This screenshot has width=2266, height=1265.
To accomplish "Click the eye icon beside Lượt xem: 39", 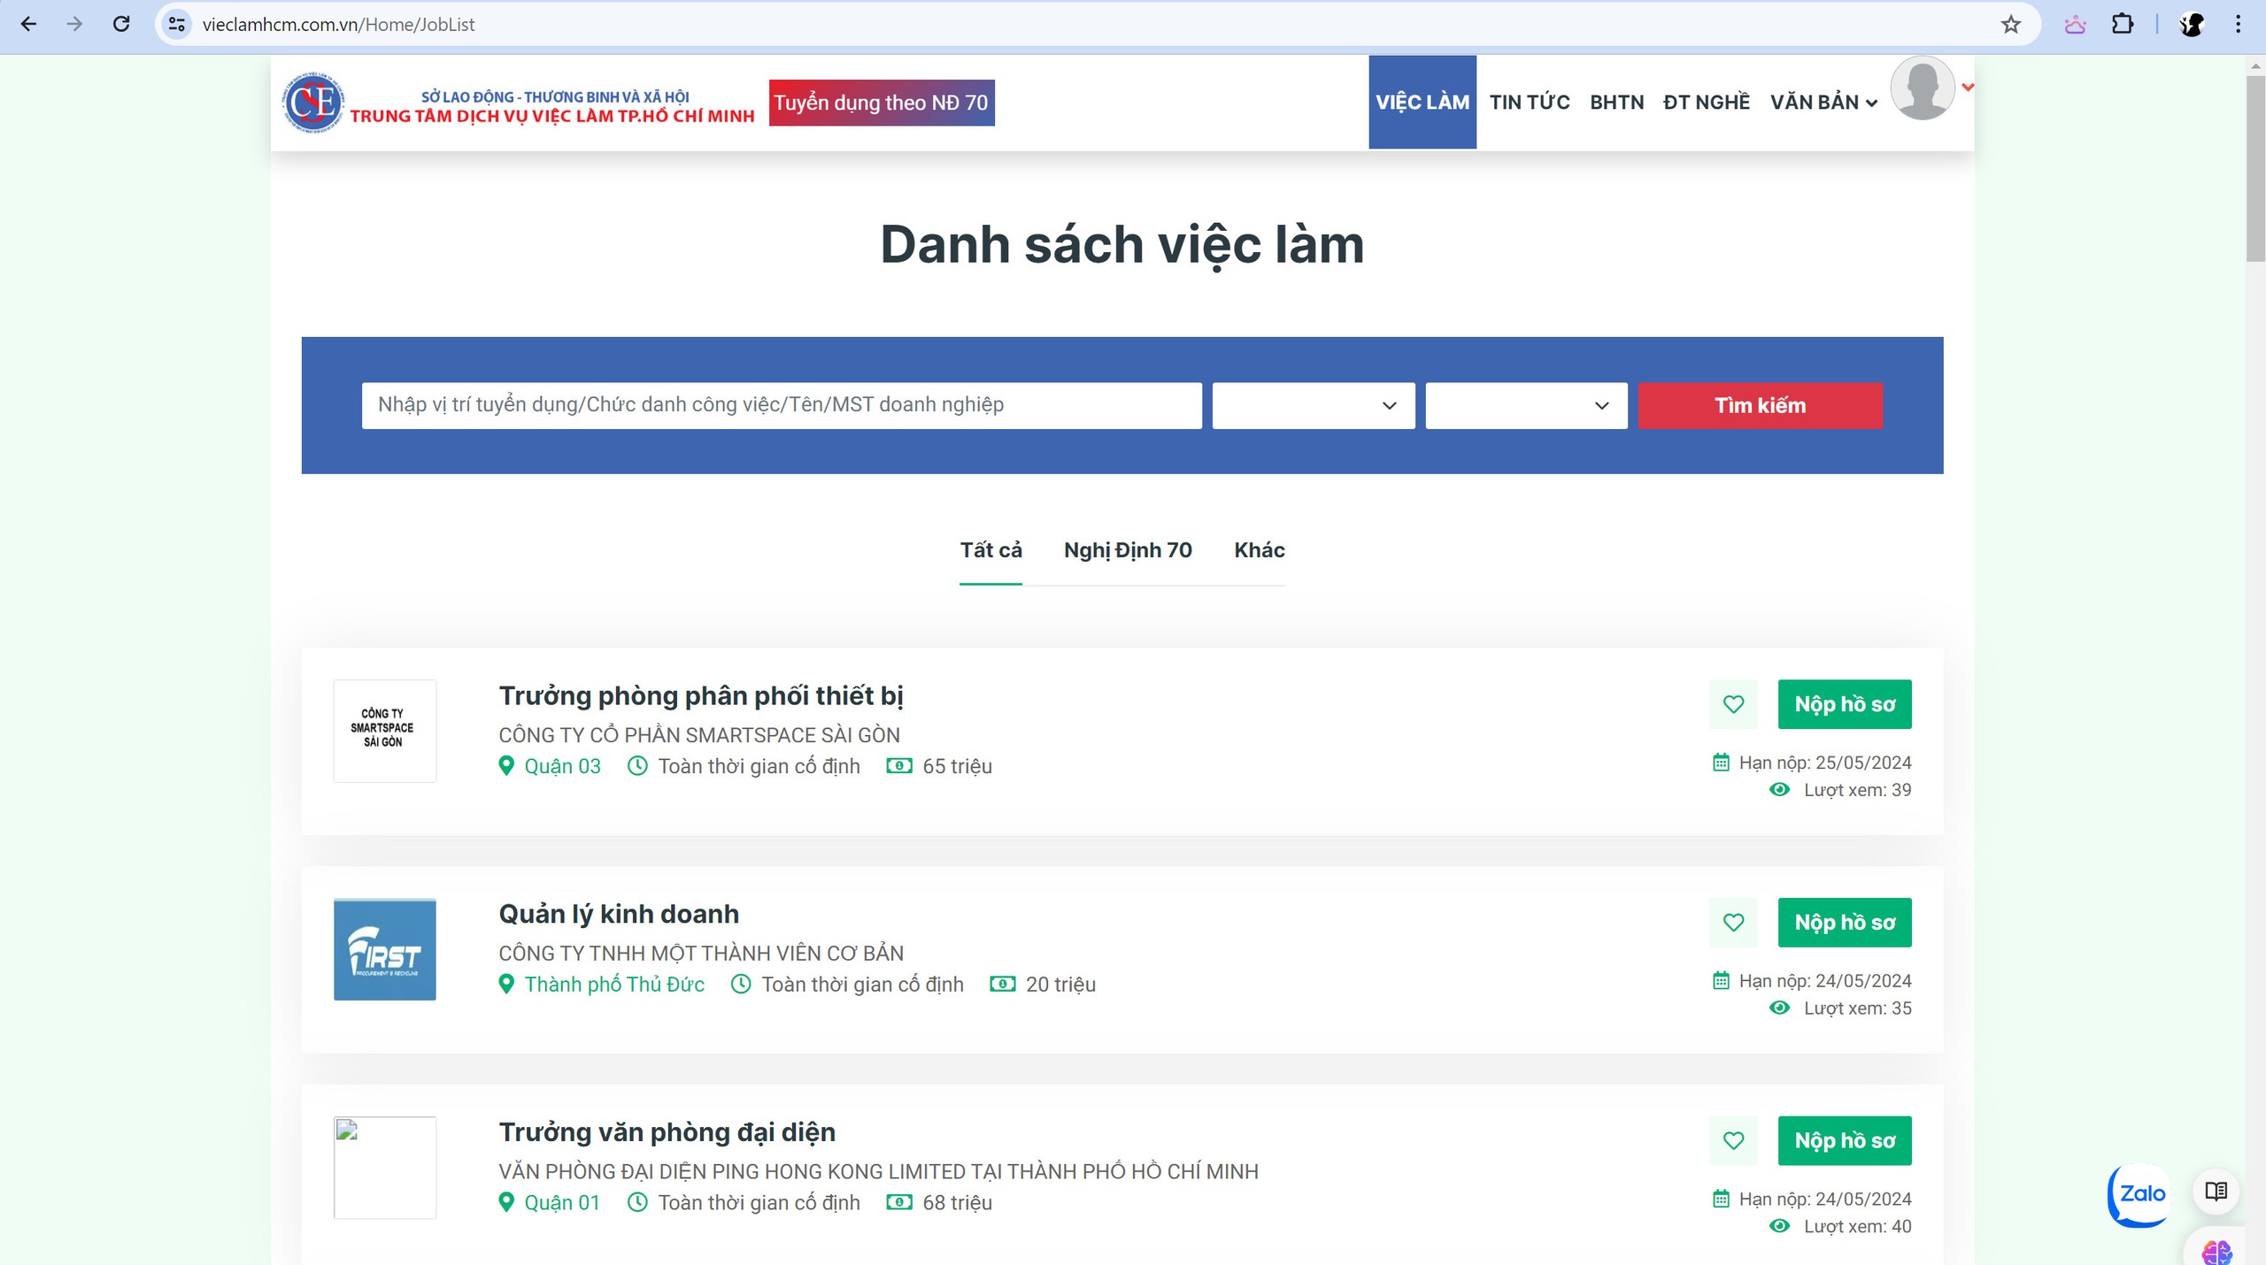I will pos(1779,789).
